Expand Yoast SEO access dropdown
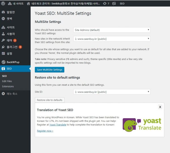Viewport: 170px width, 153px height. click(x=112, y=30)
